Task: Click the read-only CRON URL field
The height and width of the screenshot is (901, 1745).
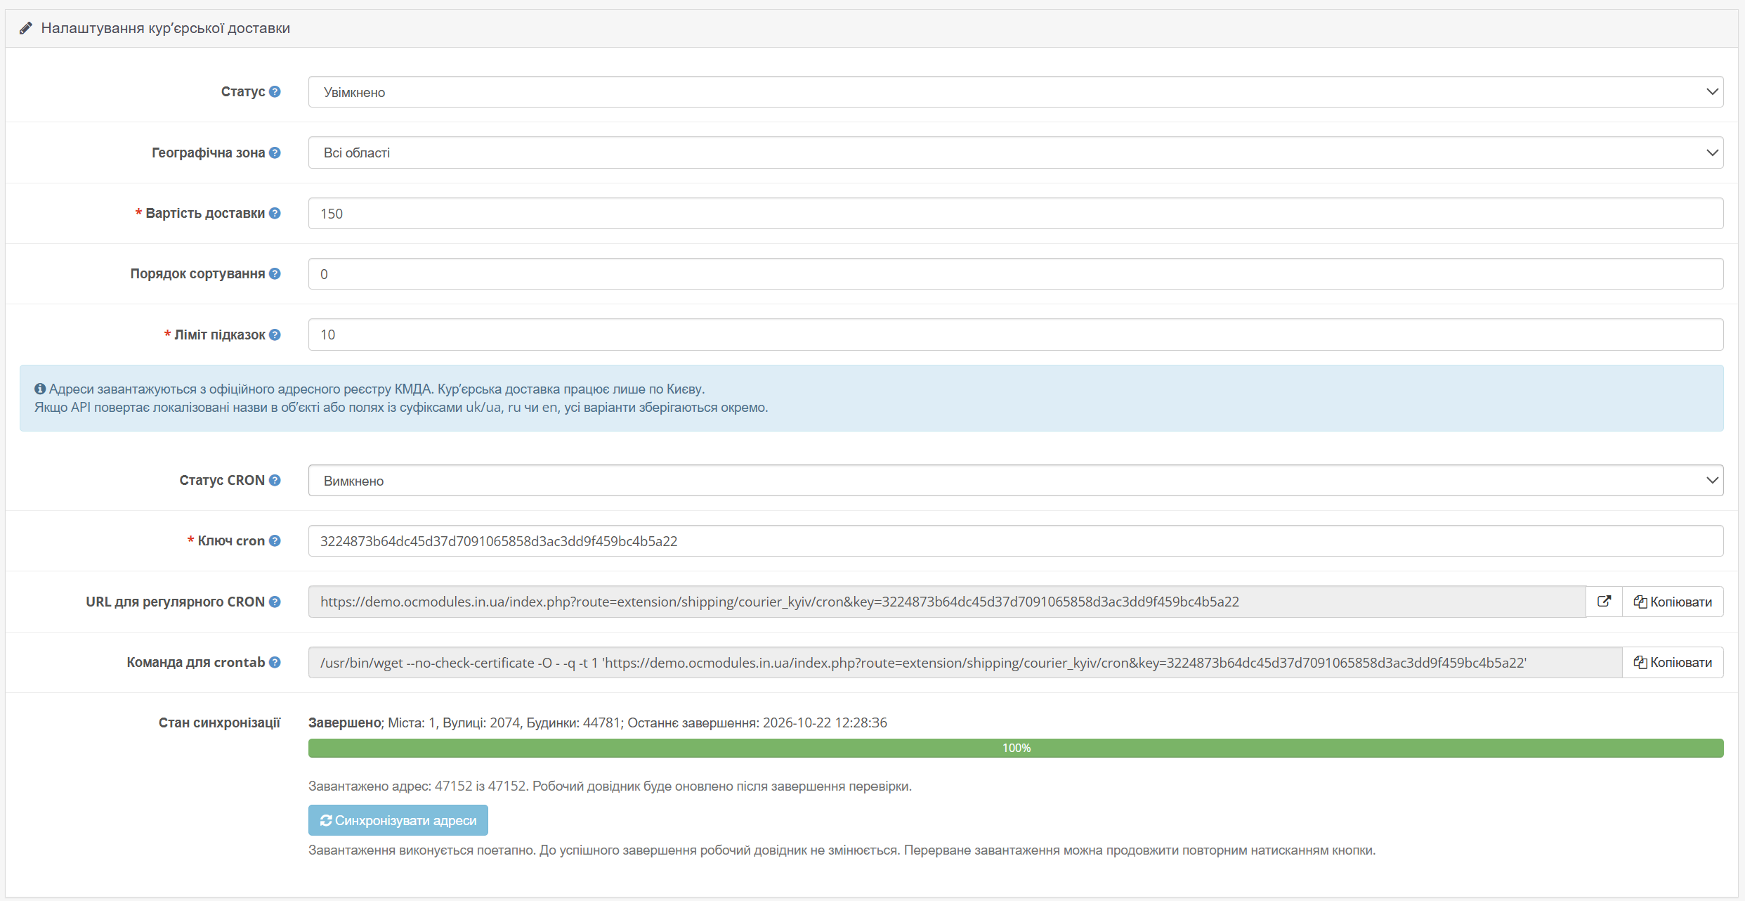Action: click(x=947, y=602)
